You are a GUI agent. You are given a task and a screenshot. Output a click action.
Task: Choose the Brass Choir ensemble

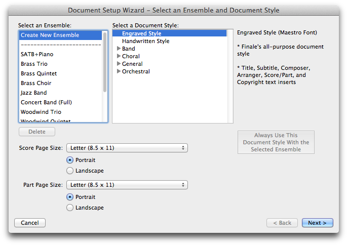coord(60,83)
